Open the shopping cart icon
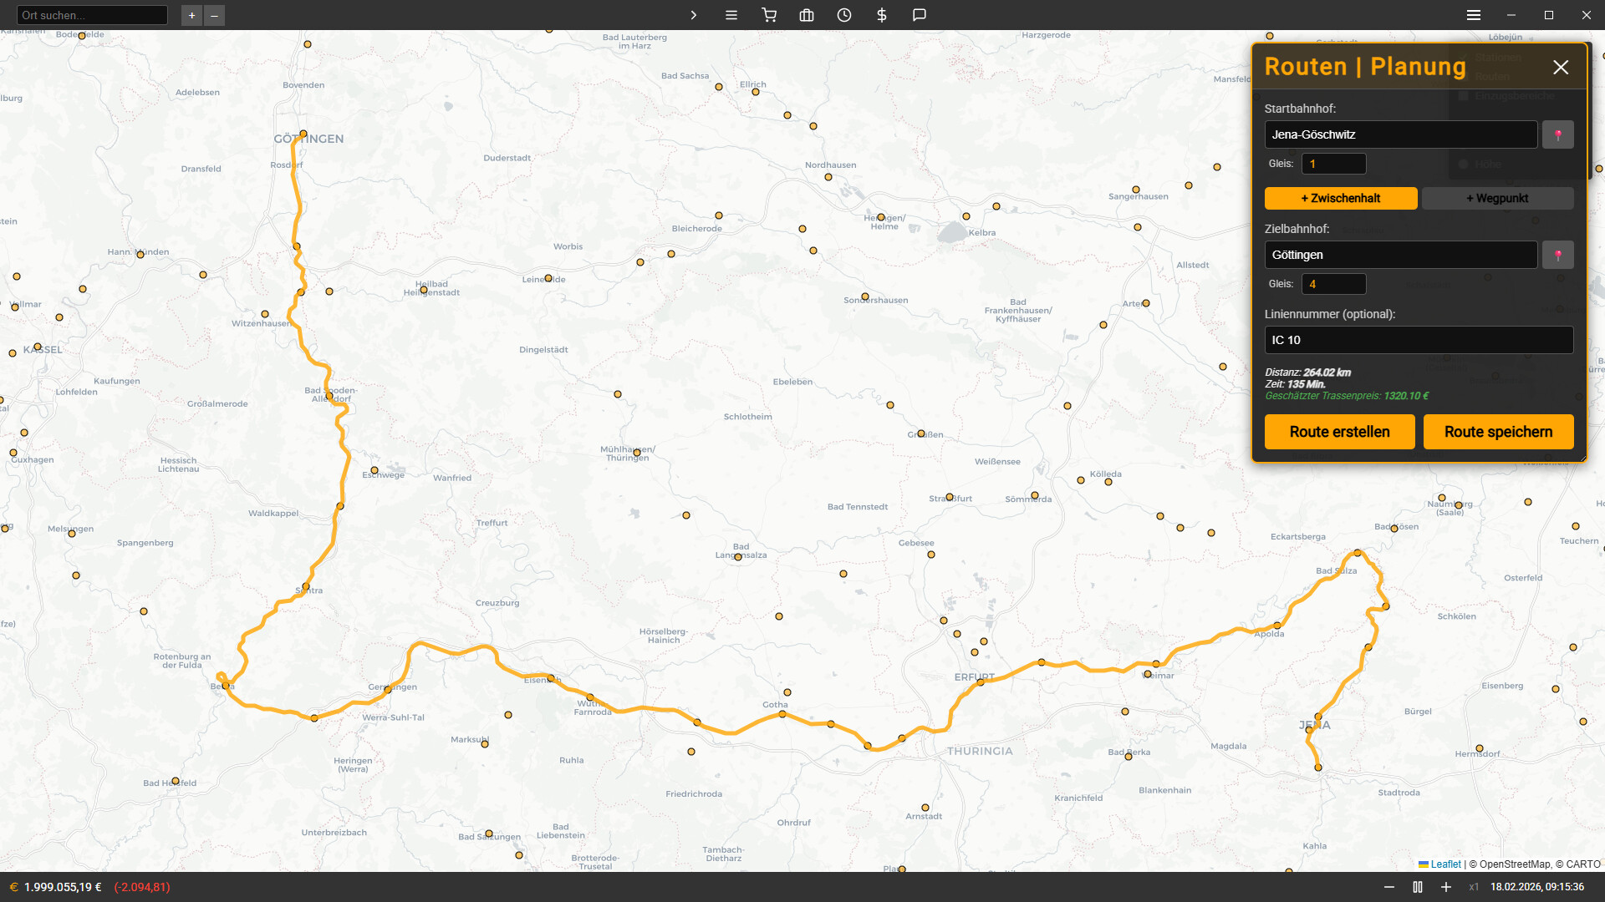The image size is (1605, 902). [x=769, y=15]
